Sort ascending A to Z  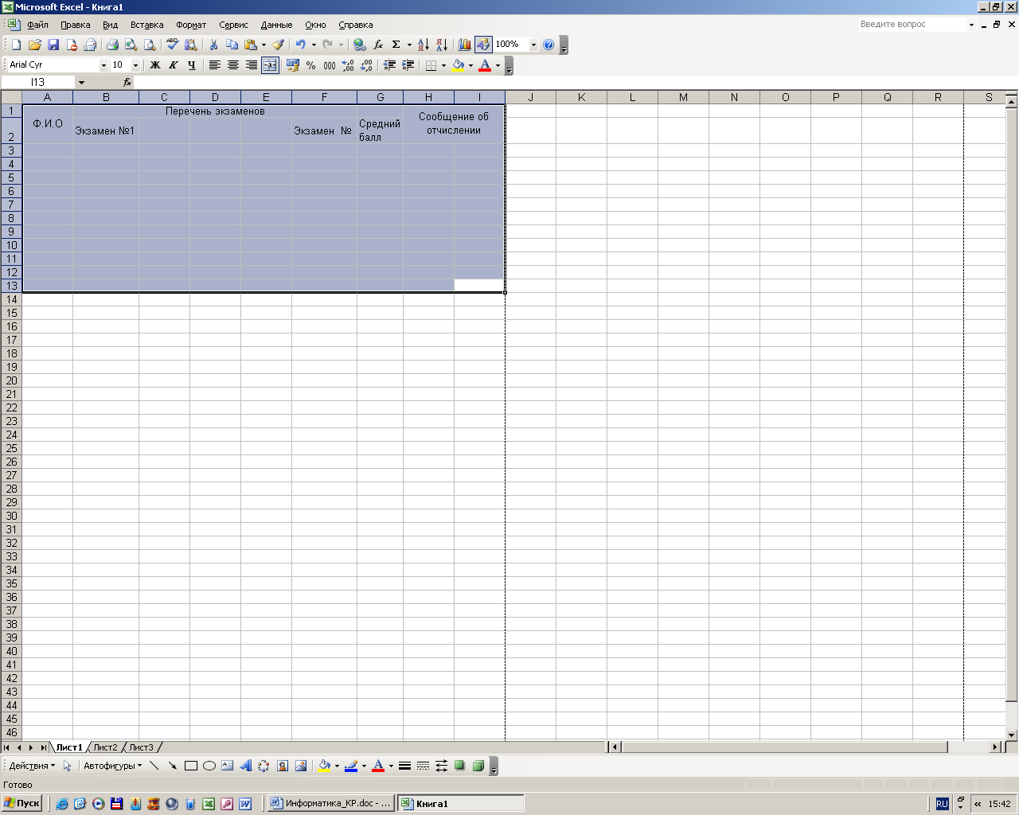(x=424, y=45)
